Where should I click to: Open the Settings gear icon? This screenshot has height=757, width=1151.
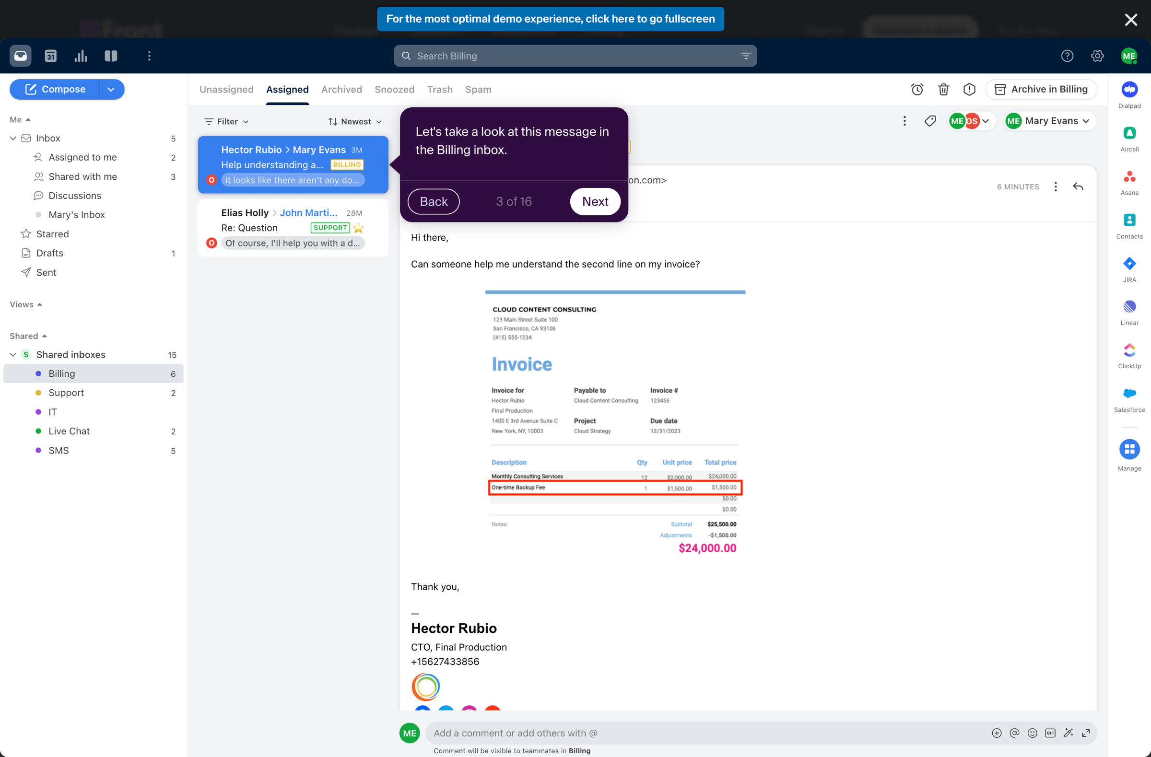pyautogui.click(x=1097, y=56)
